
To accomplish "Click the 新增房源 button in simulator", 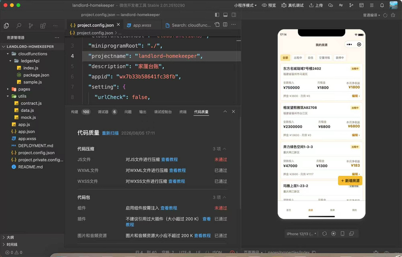I will point(350,181).
